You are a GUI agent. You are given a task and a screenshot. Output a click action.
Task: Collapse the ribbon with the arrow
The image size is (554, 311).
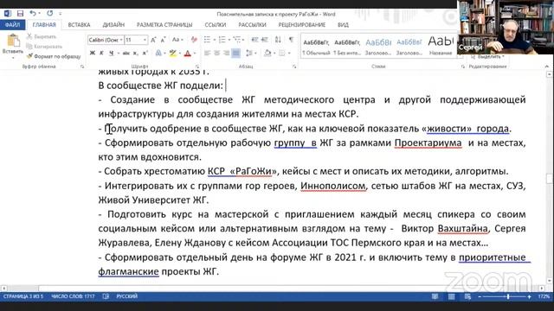pyautogui.click(x=546, y=67)
